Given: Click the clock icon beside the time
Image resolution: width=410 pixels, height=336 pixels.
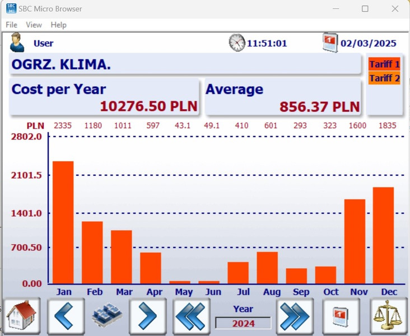Looking at the screenshot, I should (x=237, y=43).
